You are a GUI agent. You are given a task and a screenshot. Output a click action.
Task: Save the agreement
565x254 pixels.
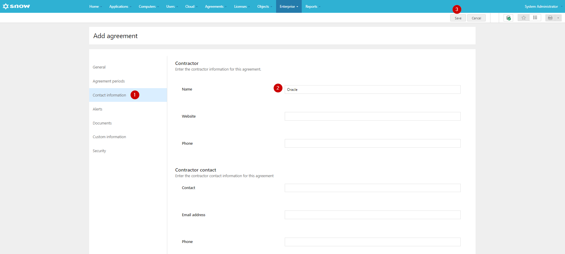click(458, 18)
